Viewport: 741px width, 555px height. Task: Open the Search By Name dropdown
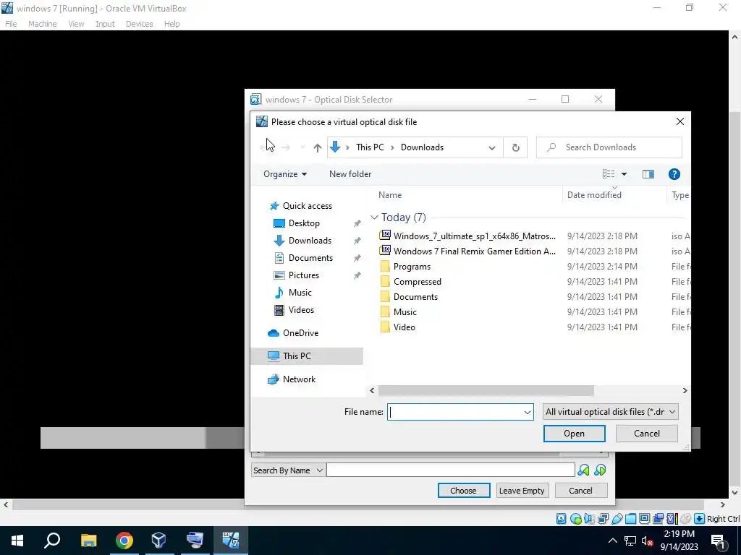point(288,470)
